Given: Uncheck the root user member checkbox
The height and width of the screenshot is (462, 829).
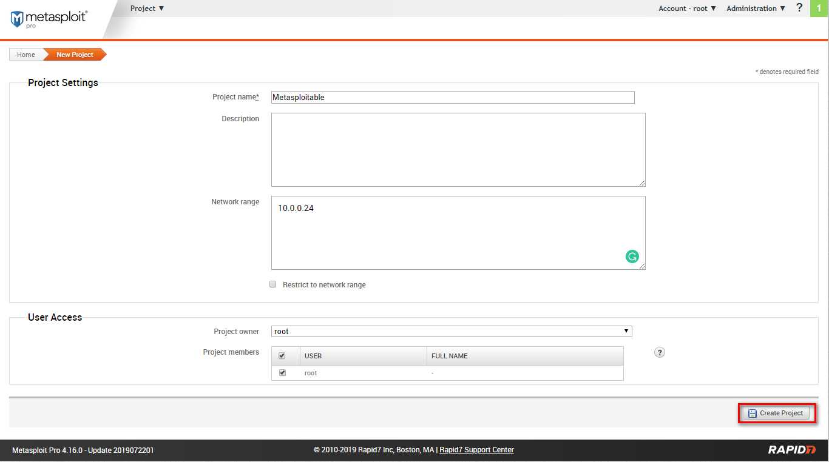Looking at the screenshot, I should pyautogui.click(x=282, y=373).
